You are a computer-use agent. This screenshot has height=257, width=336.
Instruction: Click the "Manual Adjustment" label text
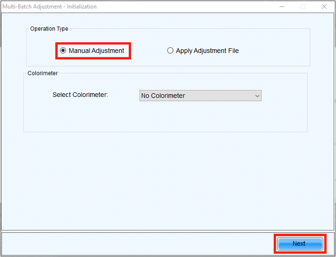tap(96, 51)
